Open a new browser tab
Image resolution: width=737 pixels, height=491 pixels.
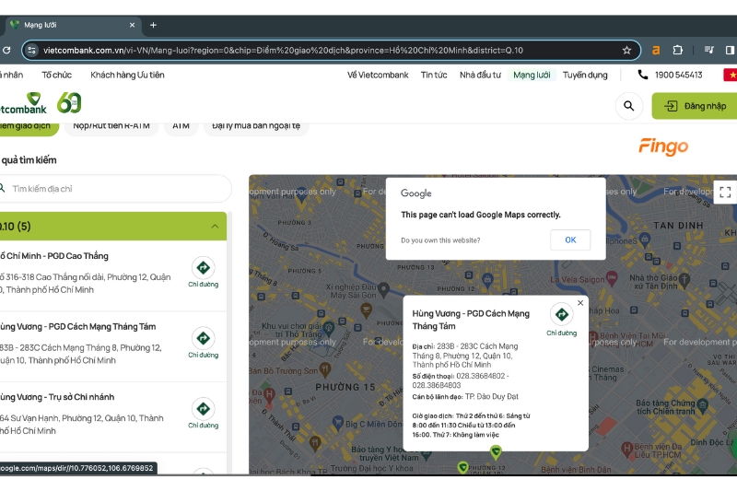pos(153,25)
